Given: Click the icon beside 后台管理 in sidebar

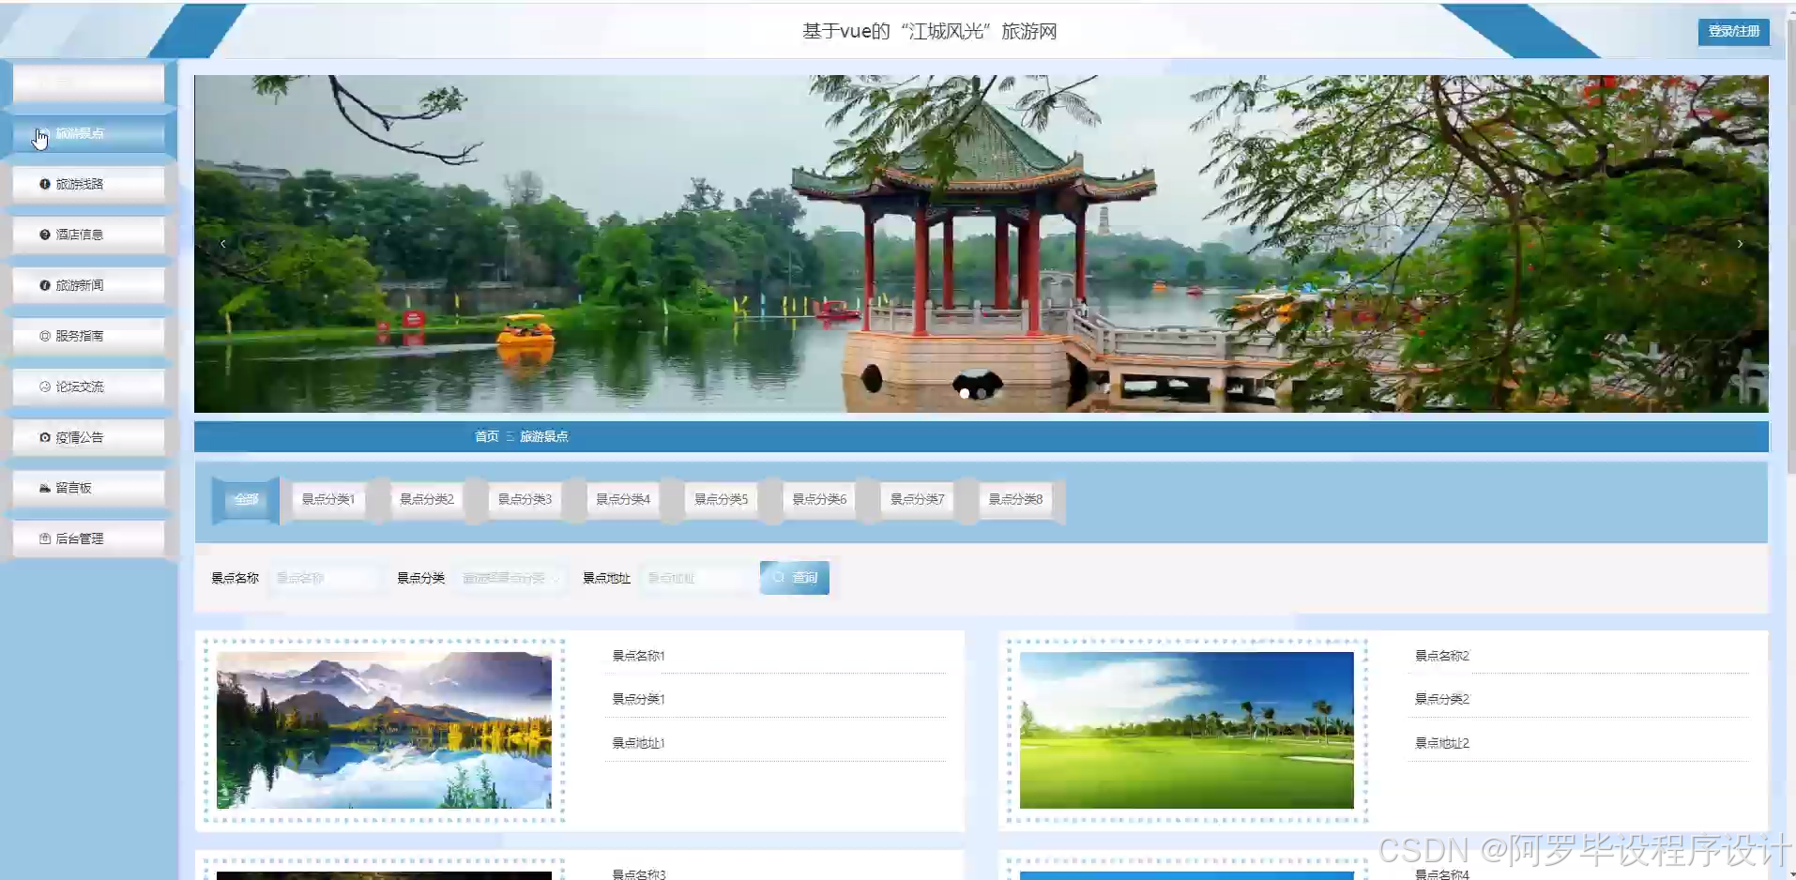Looking at the screenshot, I should point(44,539).
